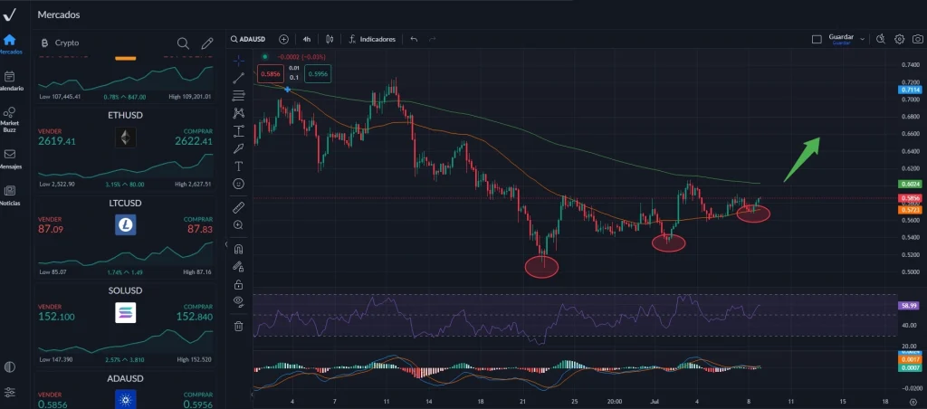This screenshot has width=927, height=409.
Task: Click the green 0.6024 moving average label
Action: (909, 184)
